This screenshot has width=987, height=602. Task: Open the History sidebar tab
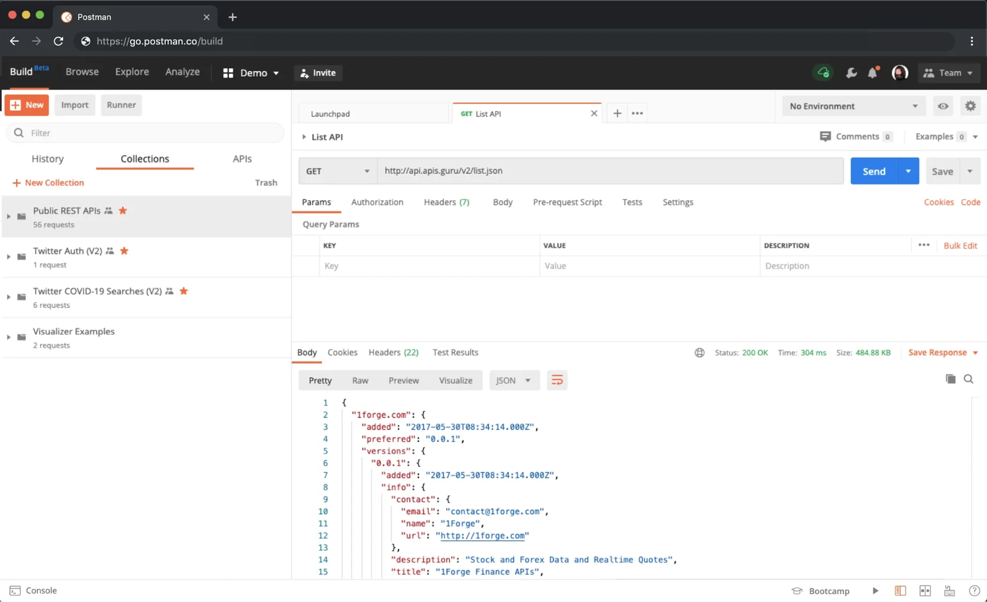tap(47, 159)
